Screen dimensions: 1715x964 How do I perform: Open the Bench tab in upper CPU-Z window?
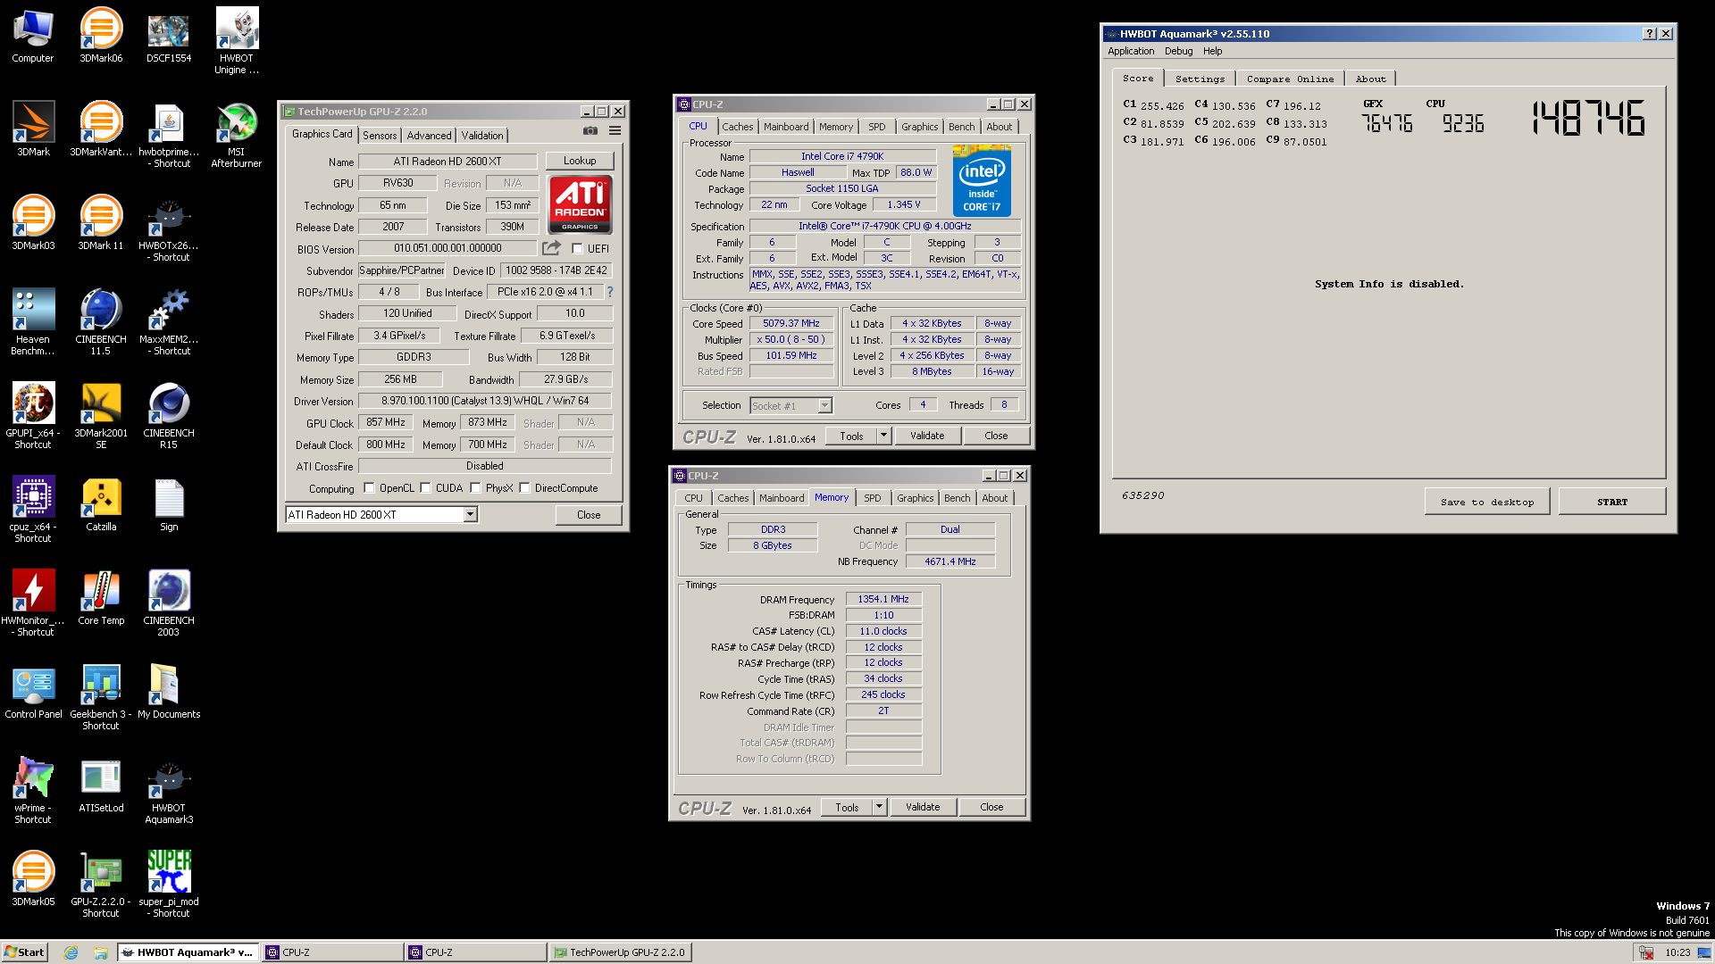coord(961,127)
